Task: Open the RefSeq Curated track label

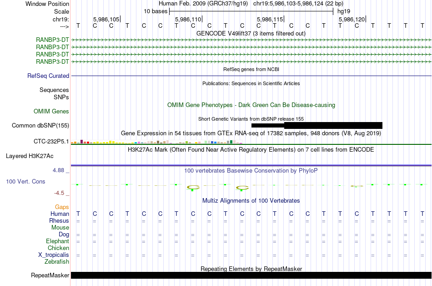Action: (x=48, y=76)
